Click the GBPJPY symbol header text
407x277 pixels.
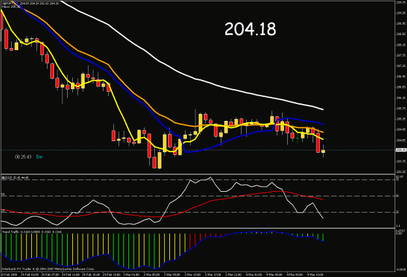pos(30,3)
